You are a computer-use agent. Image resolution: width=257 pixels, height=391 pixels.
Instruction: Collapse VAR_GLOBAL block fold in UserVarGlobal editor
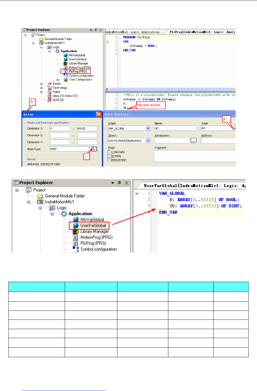tap(137, 193)
